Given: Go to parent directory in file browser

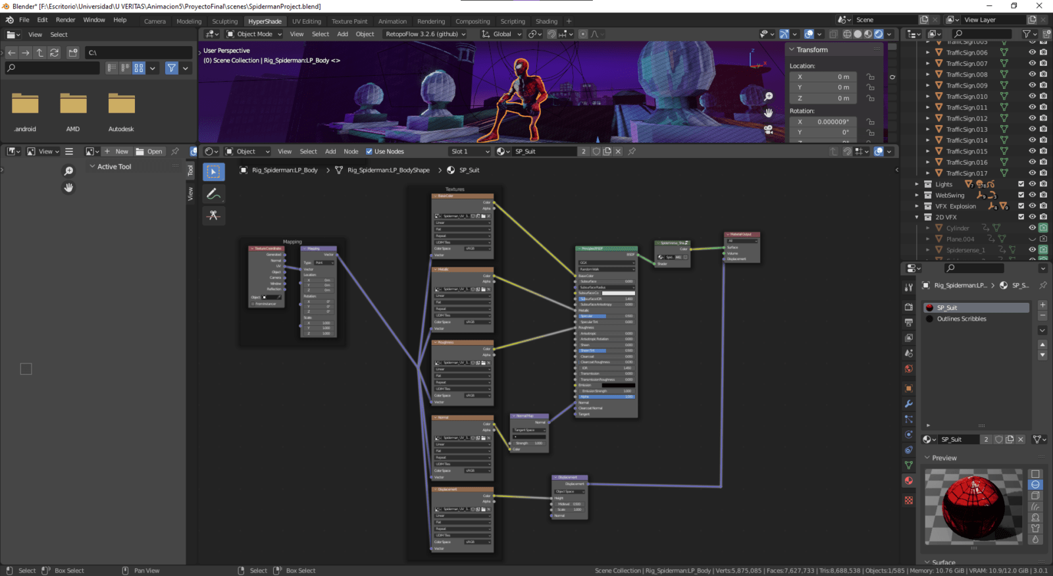Looking at the screenshot, I should tap(40, 53).
